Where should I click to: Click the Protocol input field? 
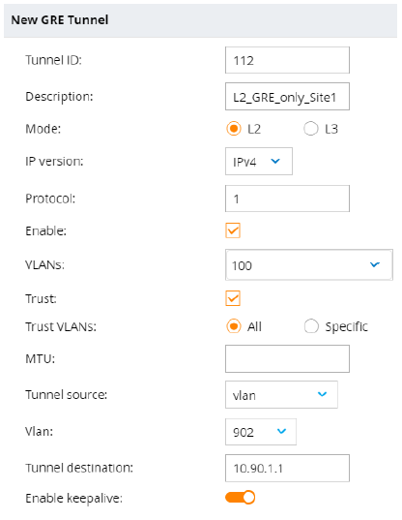(x=287, y=199)
